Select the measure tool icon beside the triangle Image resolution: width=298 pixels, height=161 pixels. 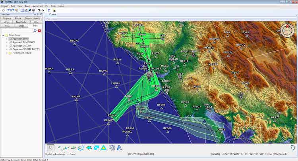[x=112, y=148]
